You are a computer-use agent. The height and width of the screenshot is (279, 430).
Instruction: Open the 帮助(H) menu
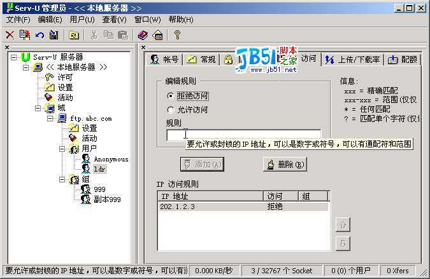(x=181, y=20)
